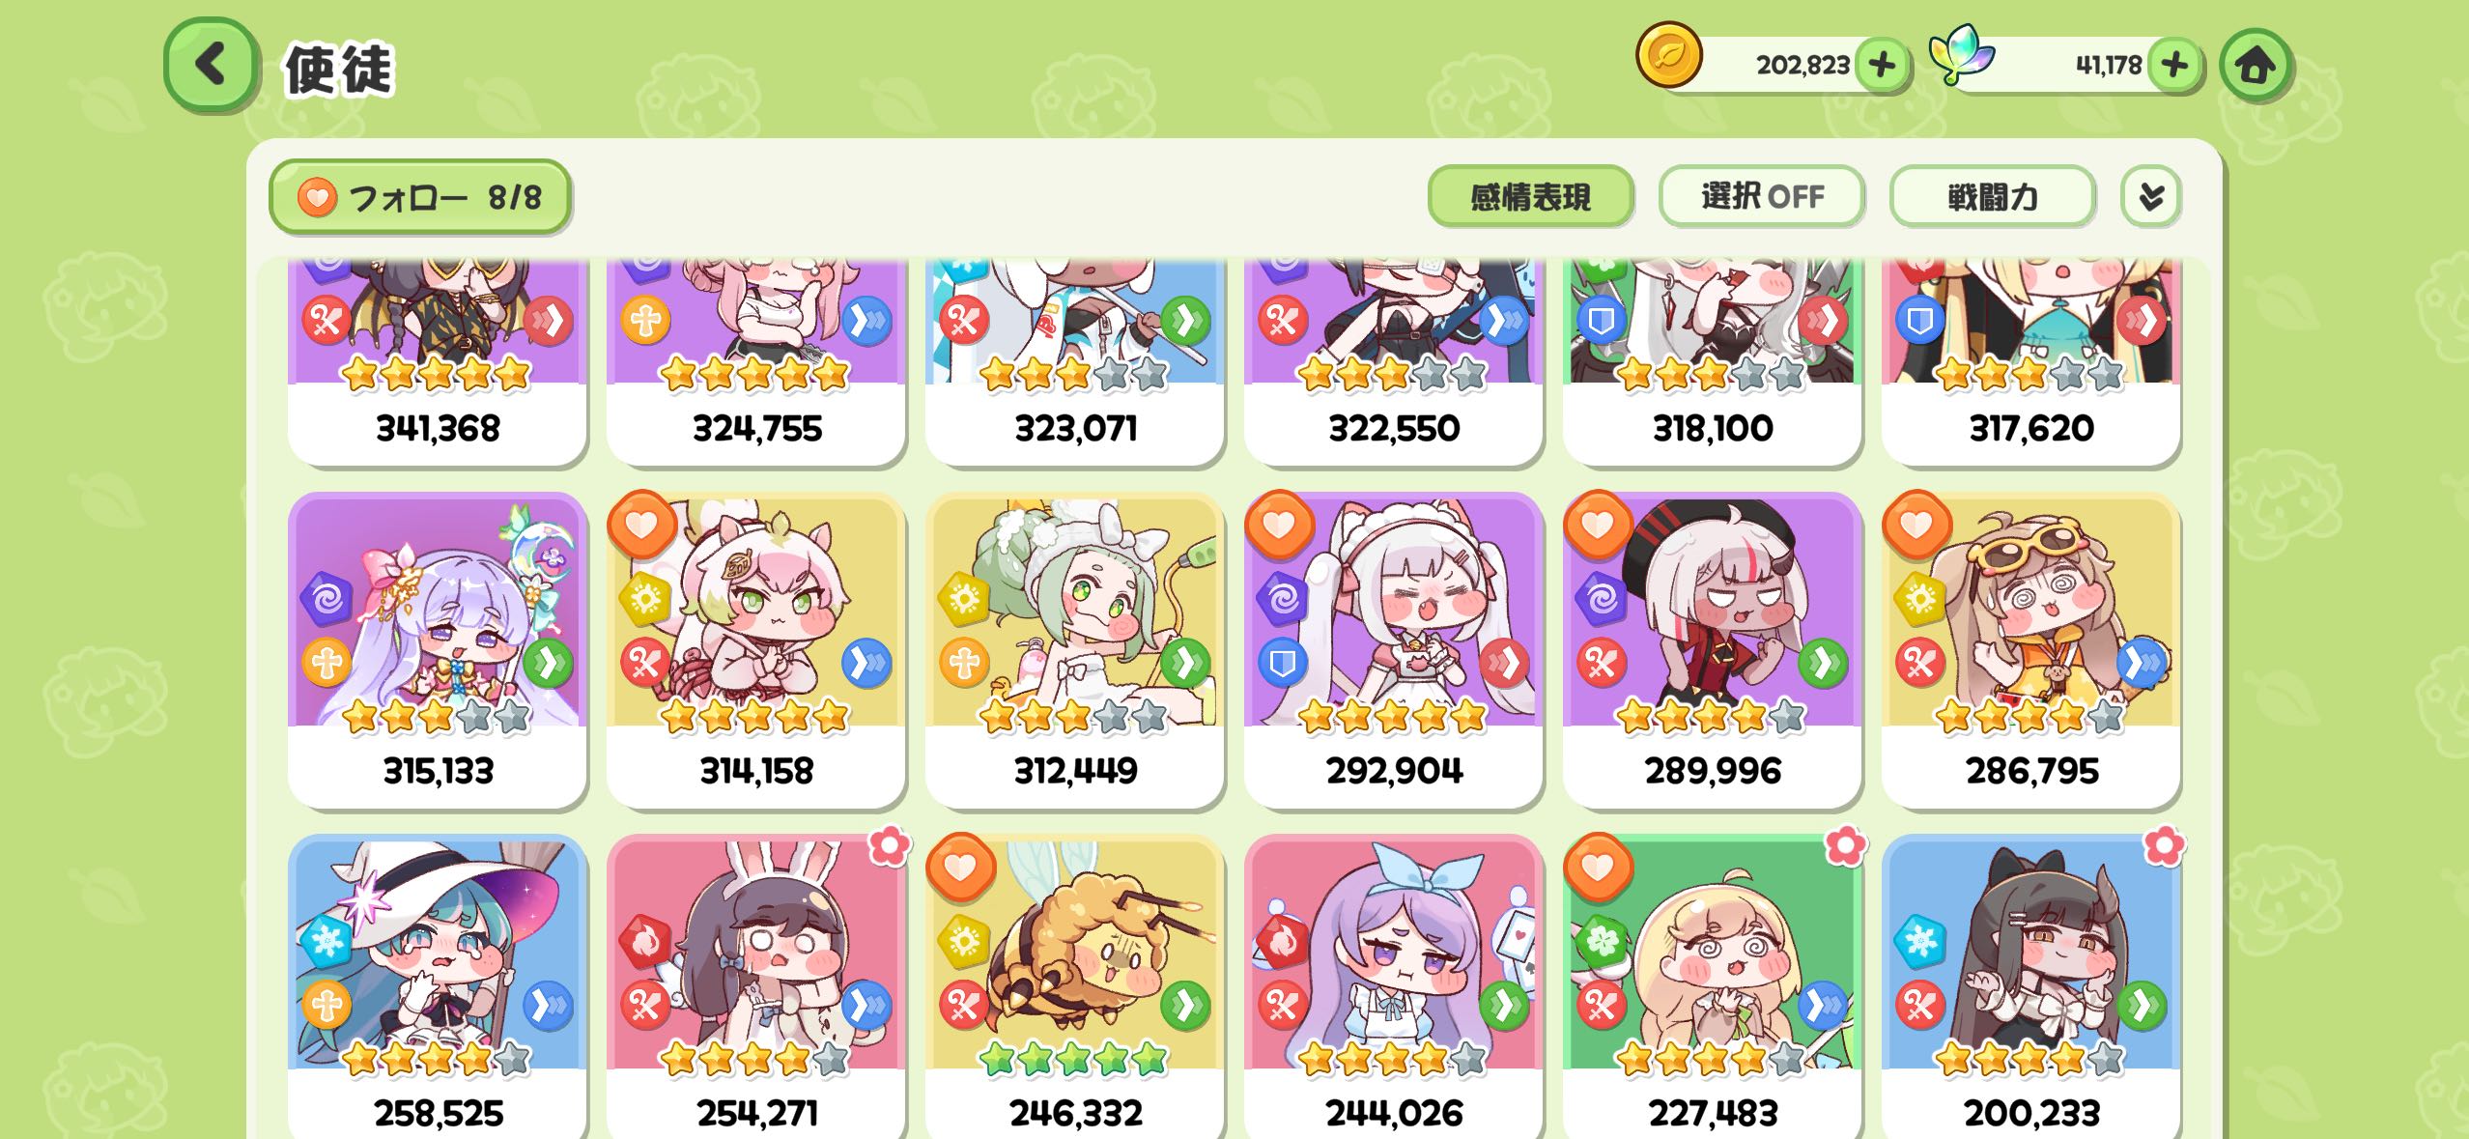
Task: Open the 200,233 black-haired character card
Action: tap(2030, 985)
